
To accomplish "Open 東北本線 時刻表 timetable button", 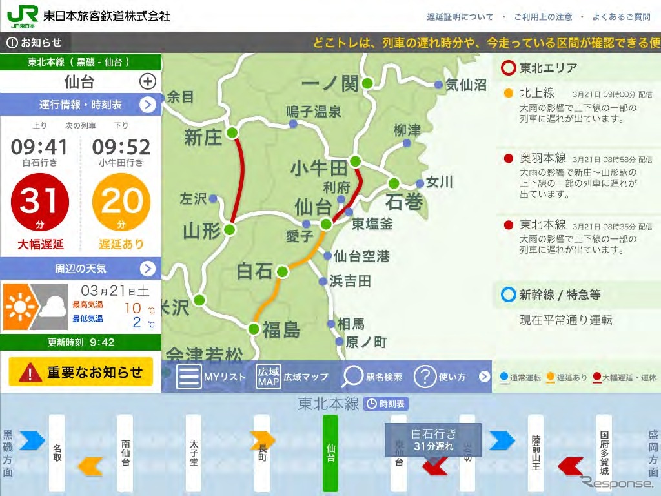I will click(385, 404).
